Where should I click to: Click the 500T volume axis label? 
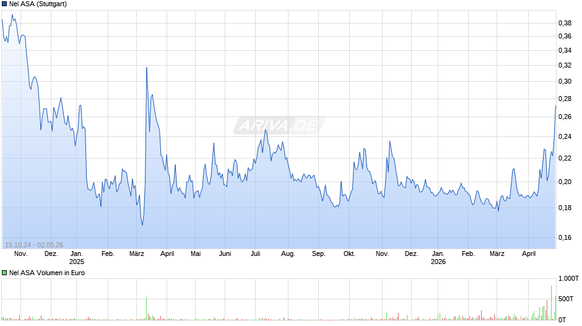[x=566, y=299]
